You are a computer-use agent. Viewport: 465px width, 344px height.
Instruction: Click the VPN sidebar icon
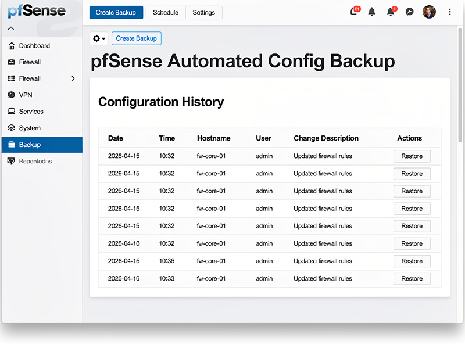11,95
